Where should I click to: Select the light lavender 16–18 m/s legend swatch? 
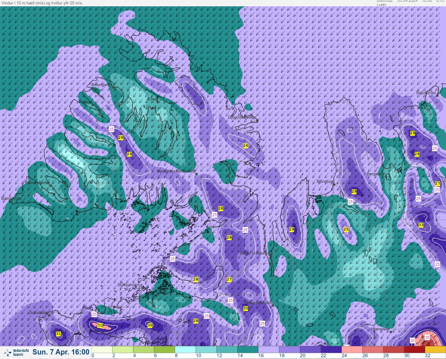[269, 349]
